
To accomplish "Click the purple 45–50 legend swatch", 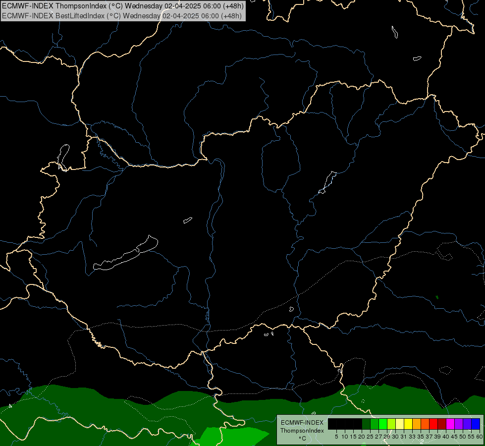I will (x=459, y=424).
